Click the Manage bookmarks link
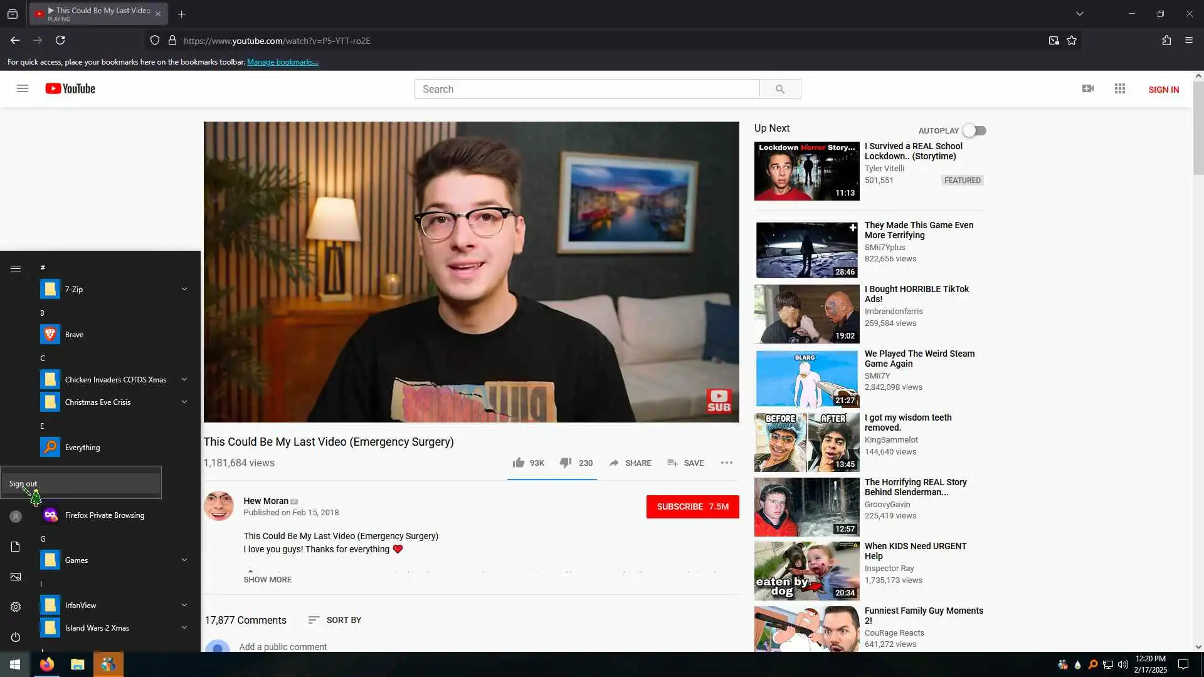Image resolution: width=1204 pixels, height=677 pixels. (x=283, y=62)
